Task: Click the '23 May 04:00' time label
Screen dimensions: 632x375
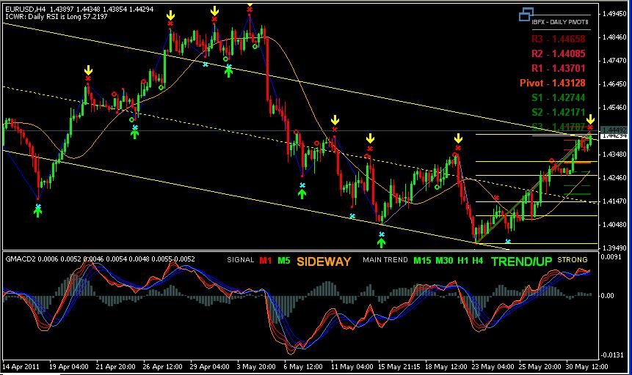Action: (493, 366)
